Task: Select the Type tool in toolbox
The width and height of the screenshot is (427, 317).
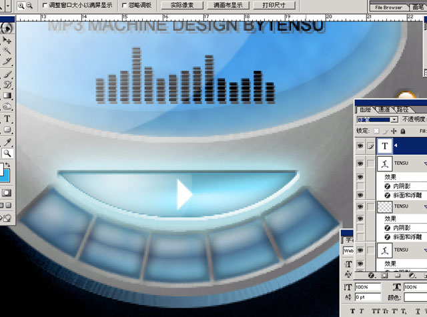Action: point(7,119)
